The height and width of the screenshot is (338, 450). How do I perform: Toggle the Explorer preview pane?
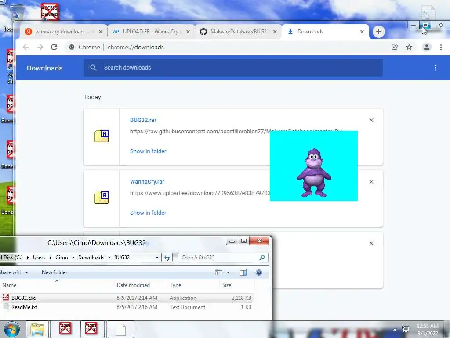coord(243,272)
